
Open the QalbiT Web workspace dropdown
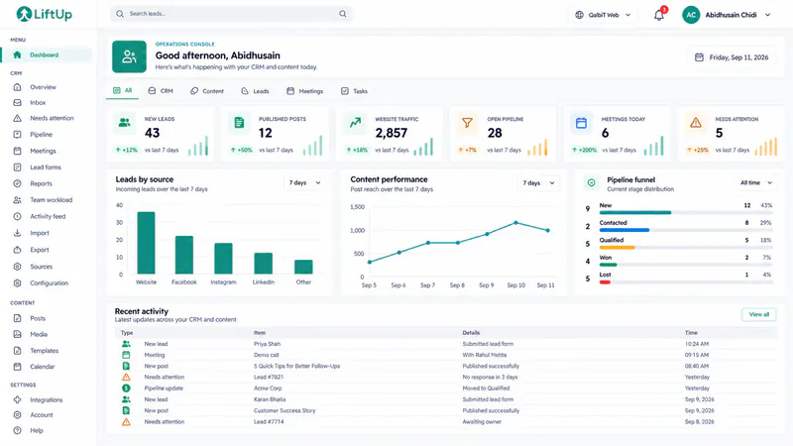pyautogui.click(x=603, y=15)
